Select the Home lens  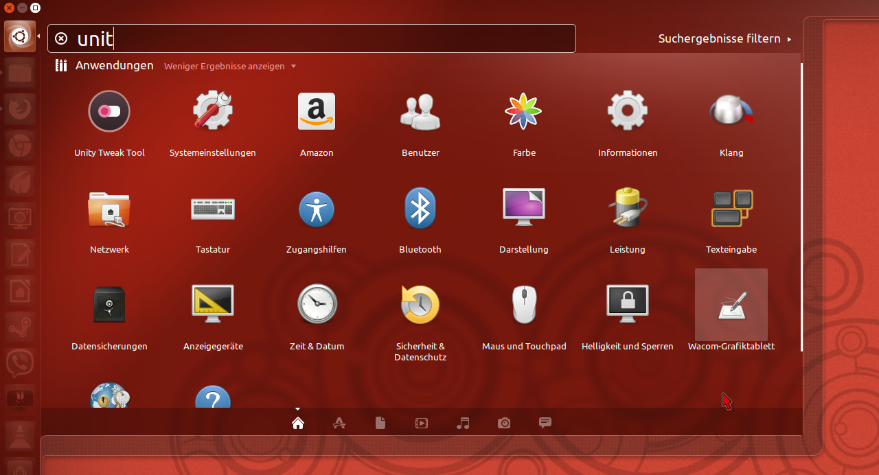tap(298, 423)
